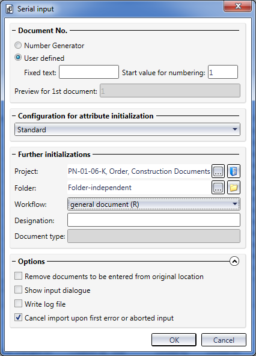Close the Serial input dialog window

(238, 6)
